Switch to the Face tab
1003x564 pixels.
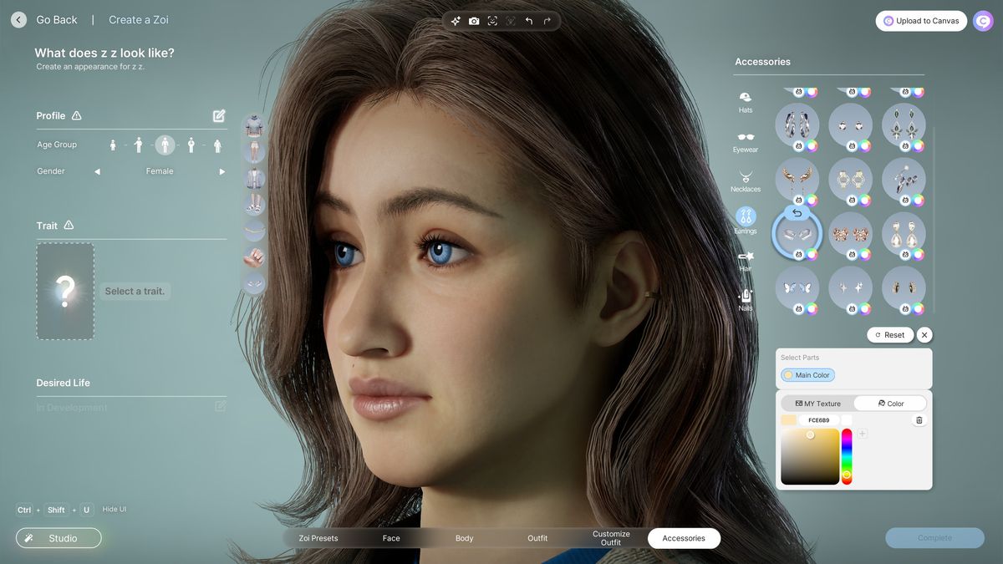tap(390, 538)
